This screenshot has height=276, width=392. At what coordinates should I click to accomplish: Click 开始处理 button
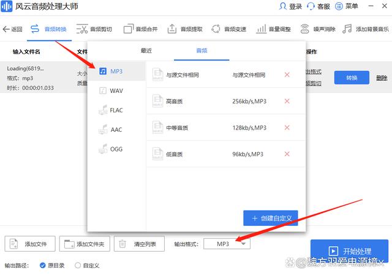pyautogui.click(x=349, y=251)
